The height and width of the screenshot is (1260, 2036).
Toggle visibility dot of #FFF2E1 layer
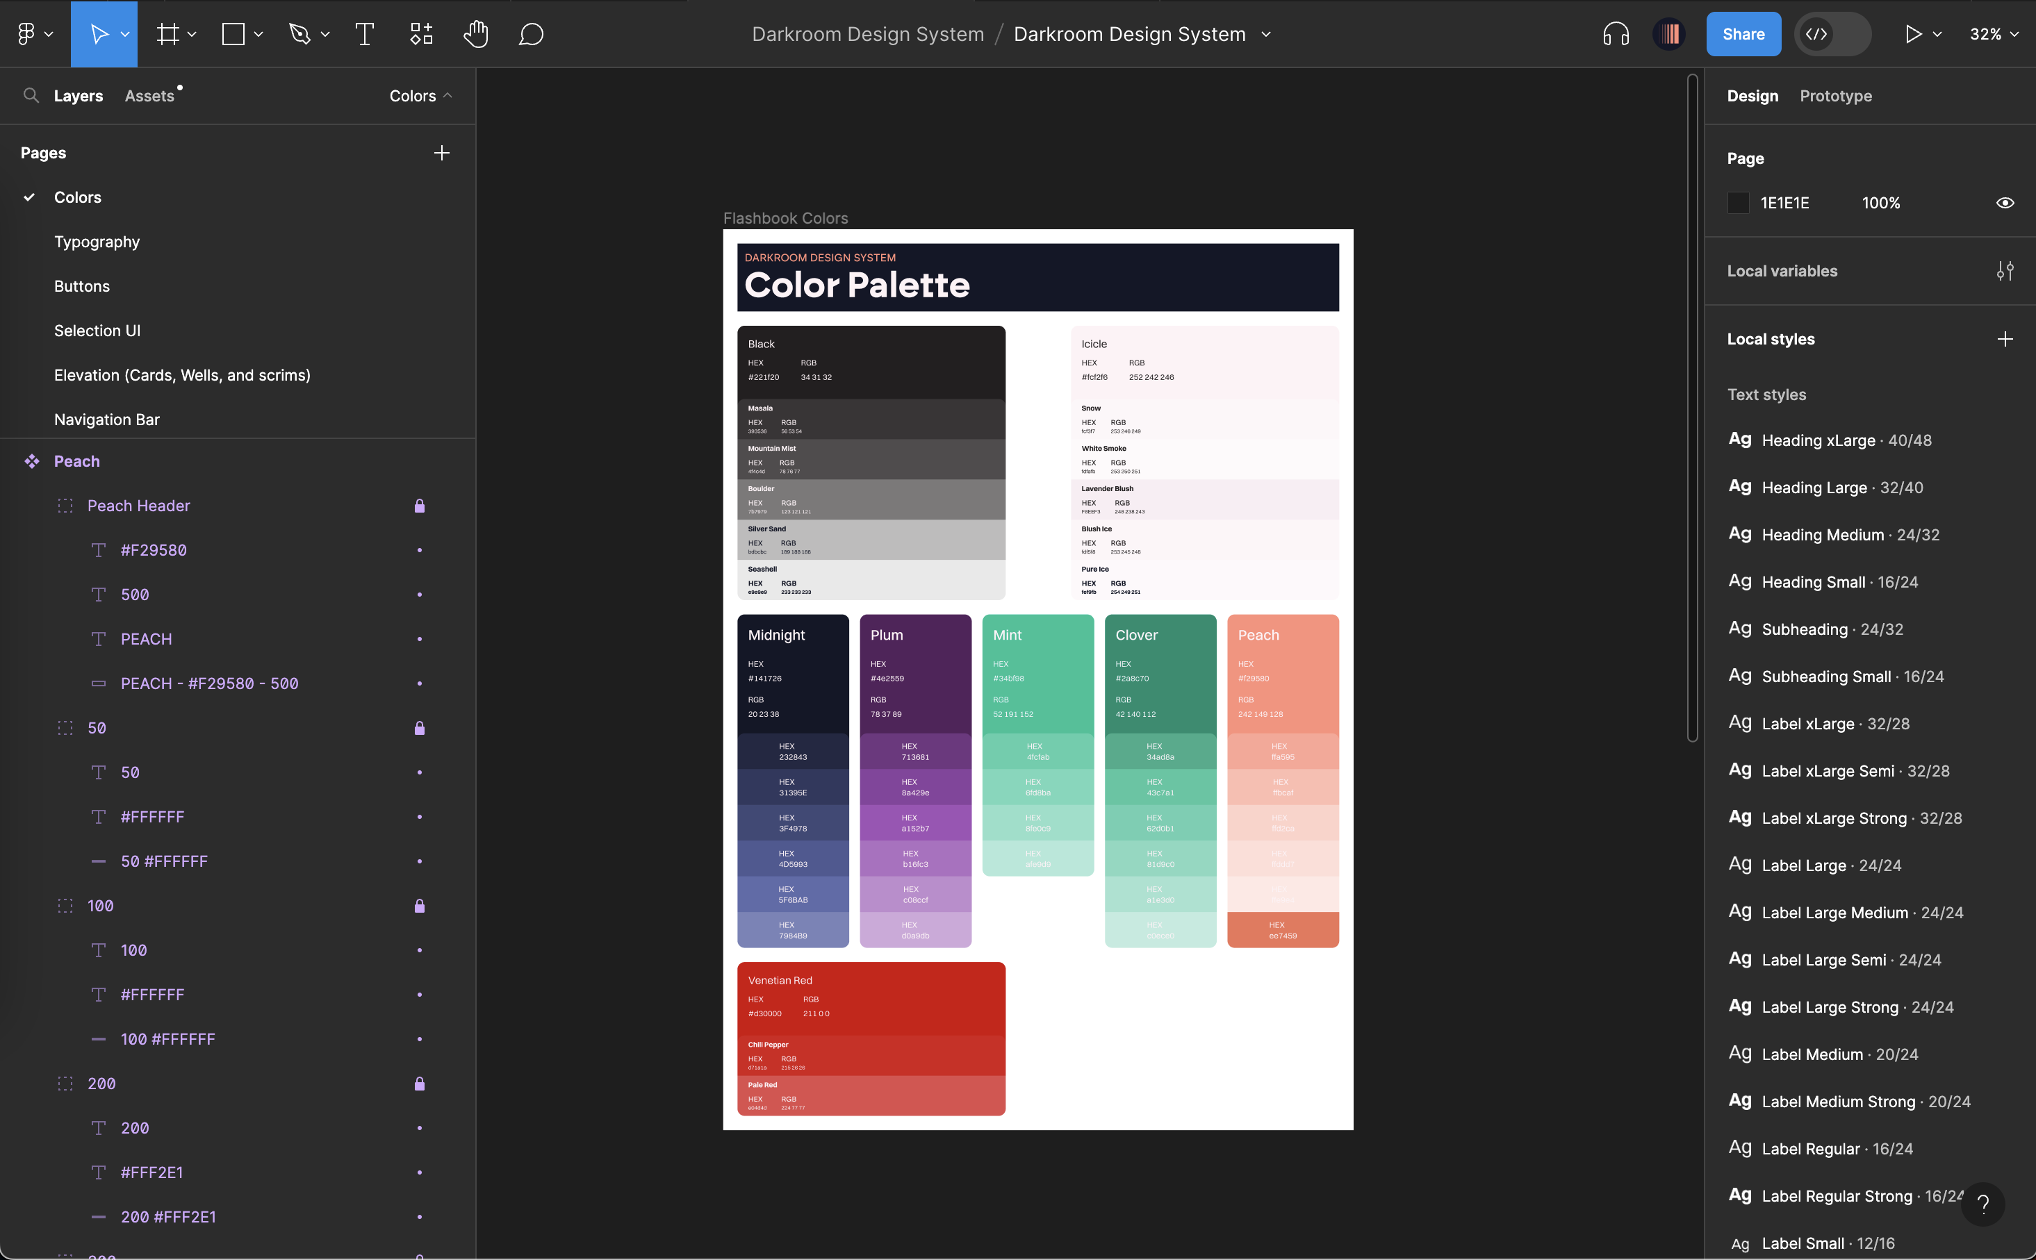(x=419, y=1172)
